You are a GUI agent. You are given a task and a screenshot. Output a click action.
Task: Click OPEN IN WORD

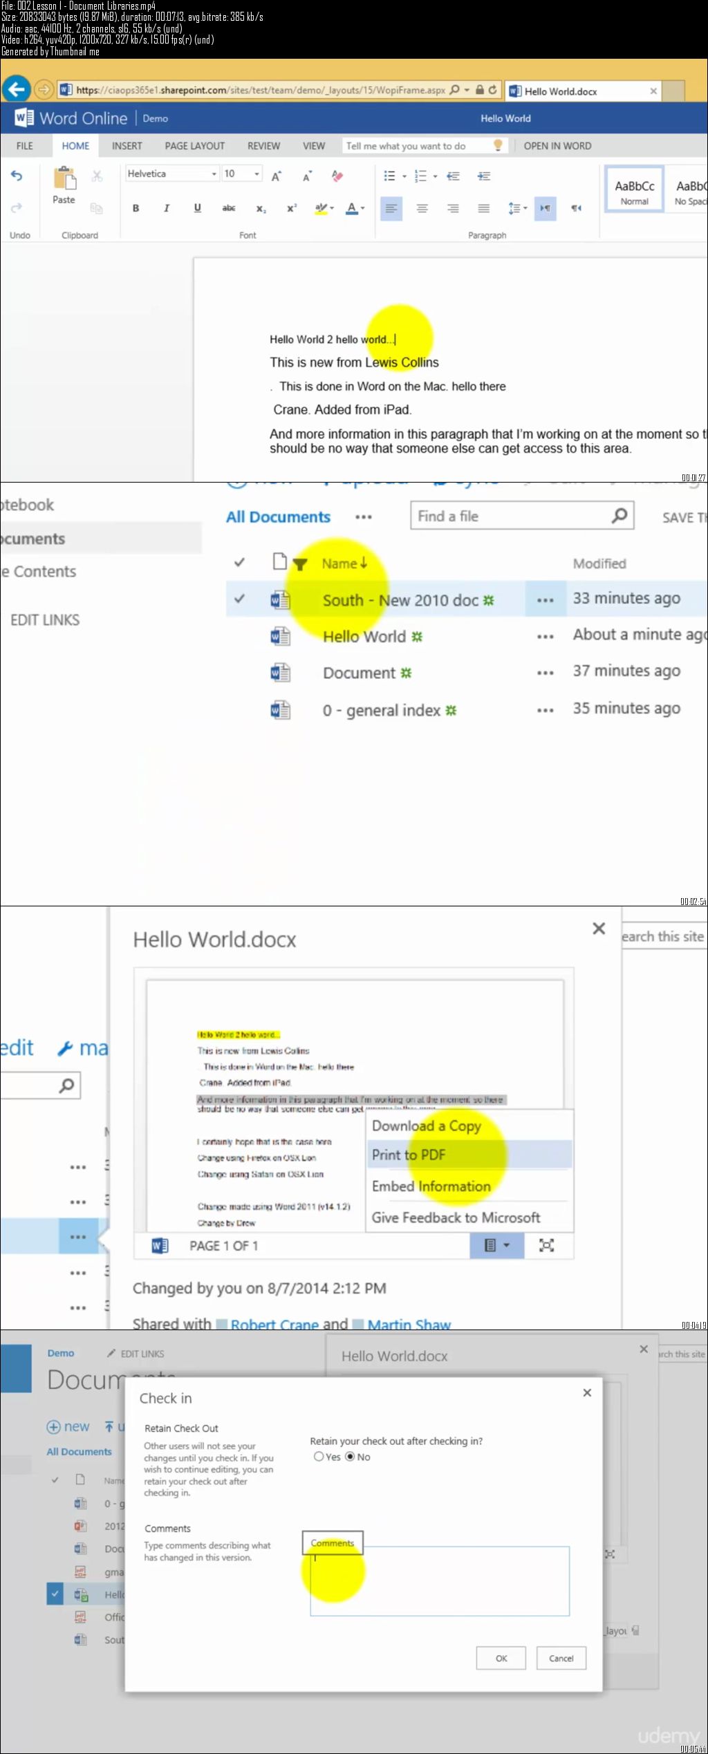click(x=557, y=146)
